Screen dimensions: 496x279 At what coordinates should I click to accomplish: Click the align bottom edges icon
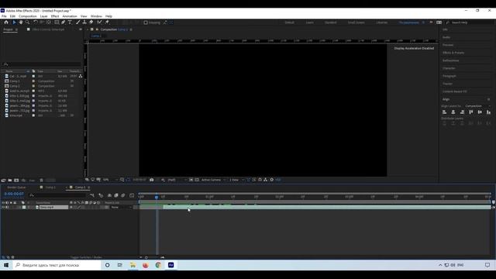click(x=489, y=112)
